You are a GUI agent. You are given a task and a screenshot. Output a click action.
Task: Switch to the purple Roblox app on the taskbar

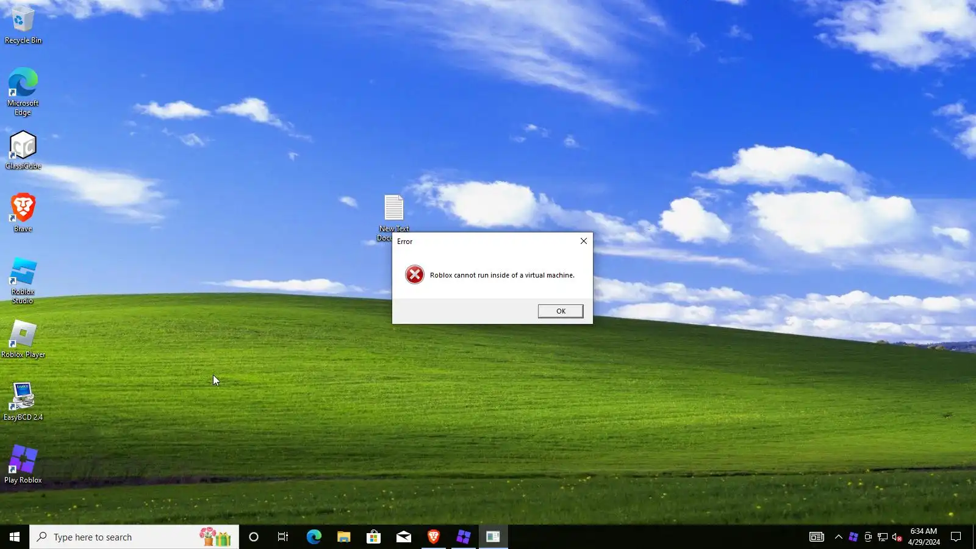(464, 537)
